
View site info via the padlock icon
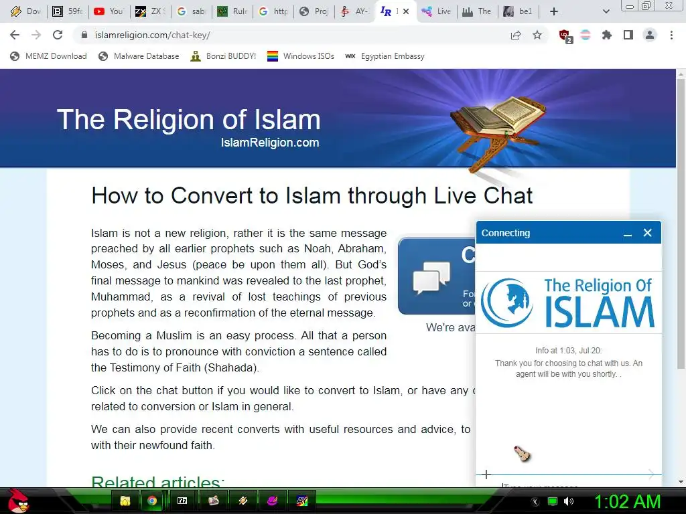(x=84, y=35)
